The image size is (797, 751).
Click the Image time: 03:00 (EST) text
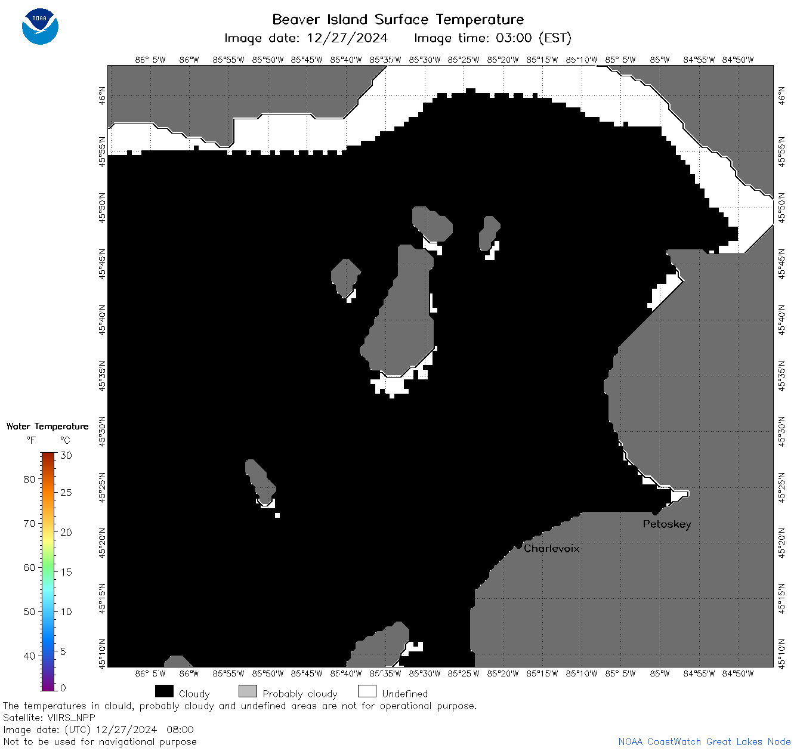[493, 38]
